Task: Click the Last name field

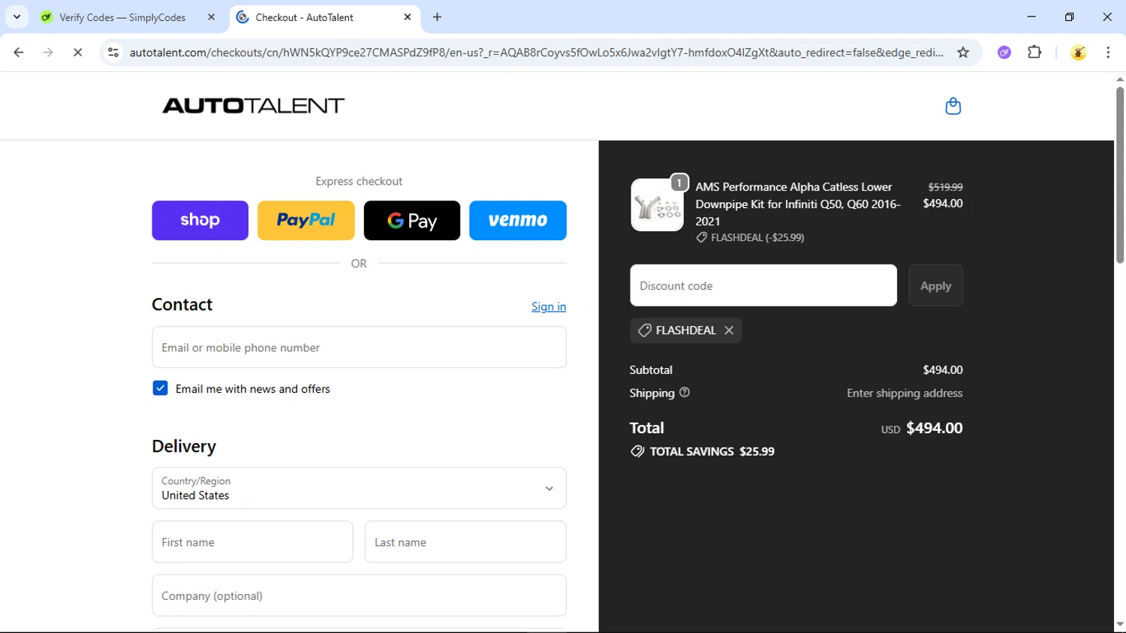Action: coord(465,541)
